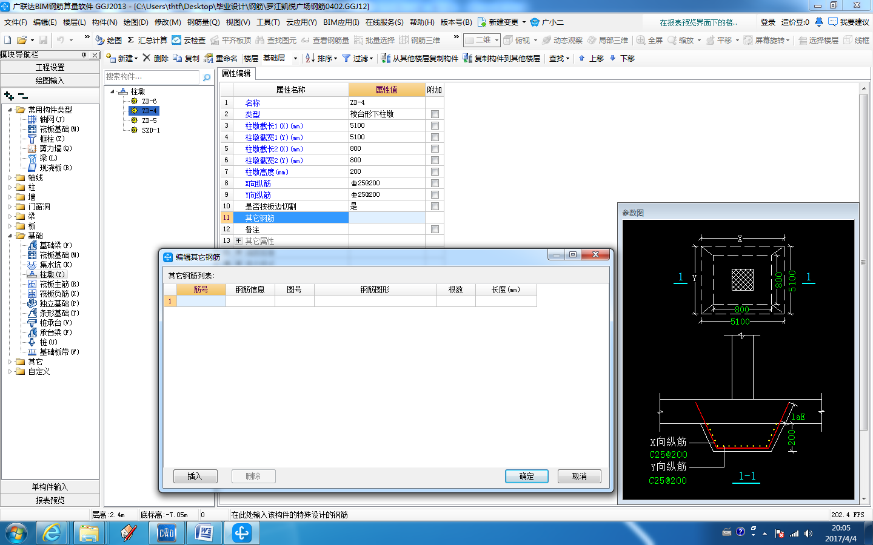Click expand-all plus icon in navigation panel

8,96
